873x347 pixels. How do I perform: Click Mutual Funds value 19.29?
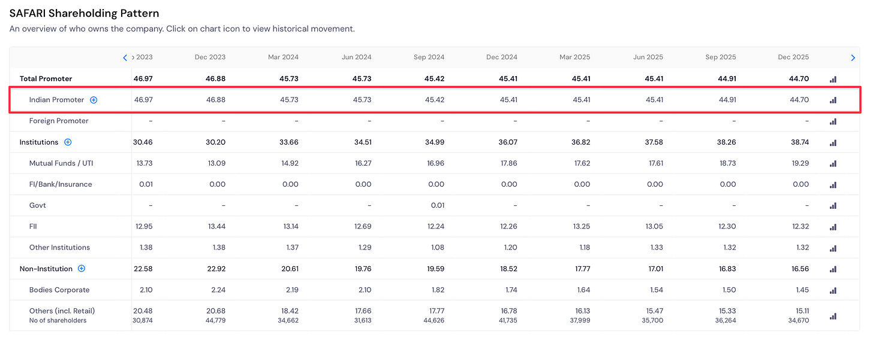[800, 163]
